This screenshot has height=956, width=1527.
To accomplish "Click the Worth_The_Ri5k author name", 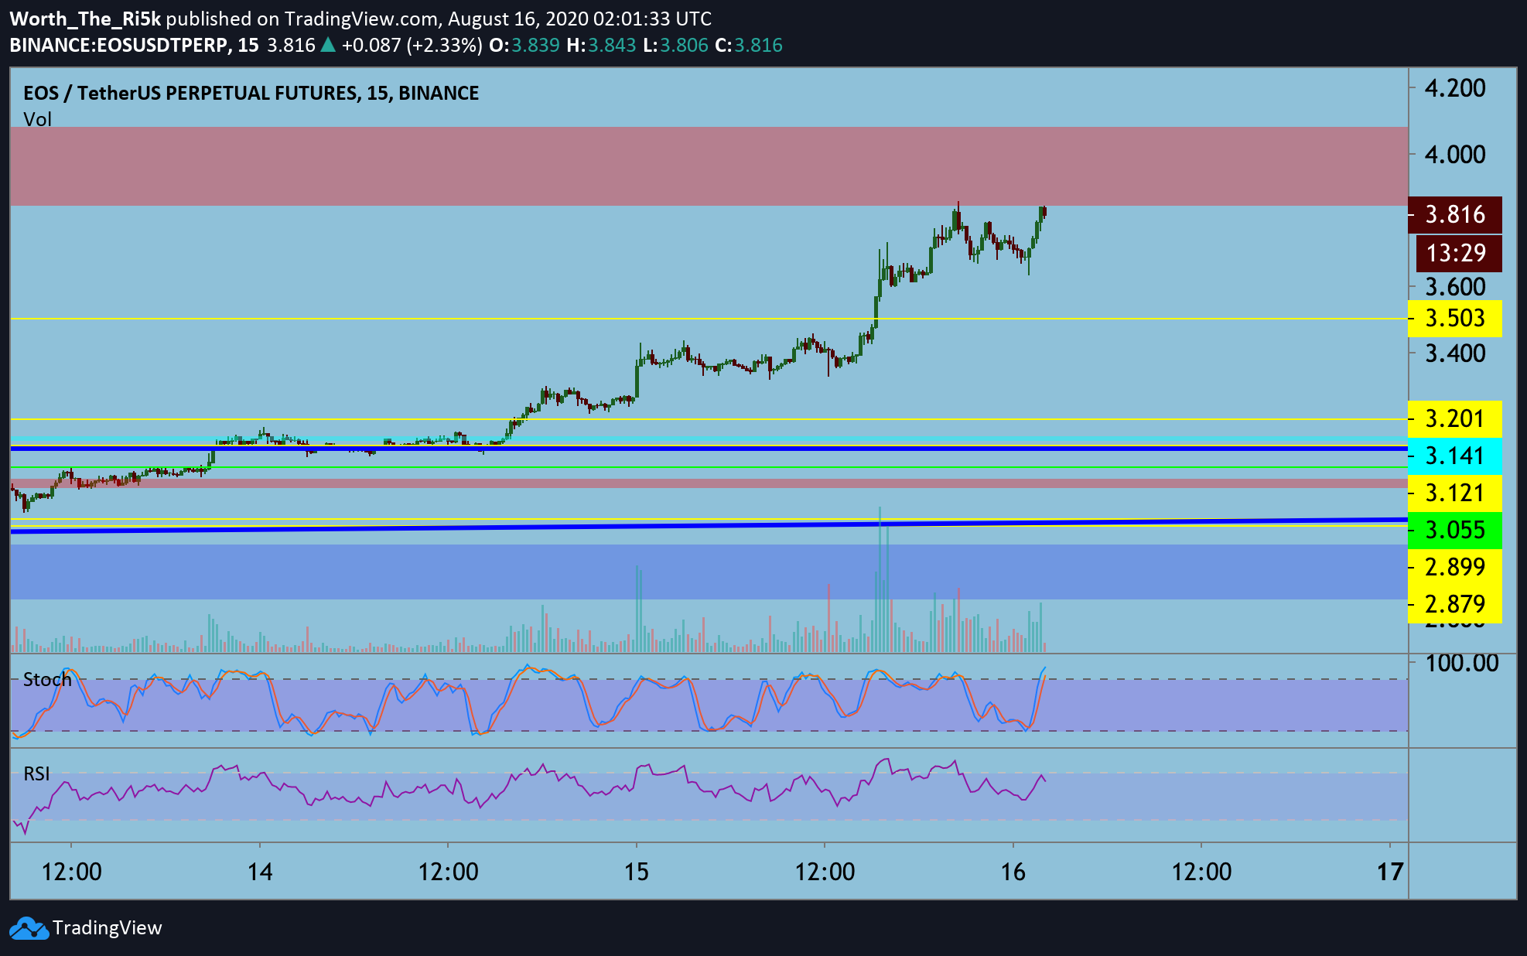I will click(85, 19).
